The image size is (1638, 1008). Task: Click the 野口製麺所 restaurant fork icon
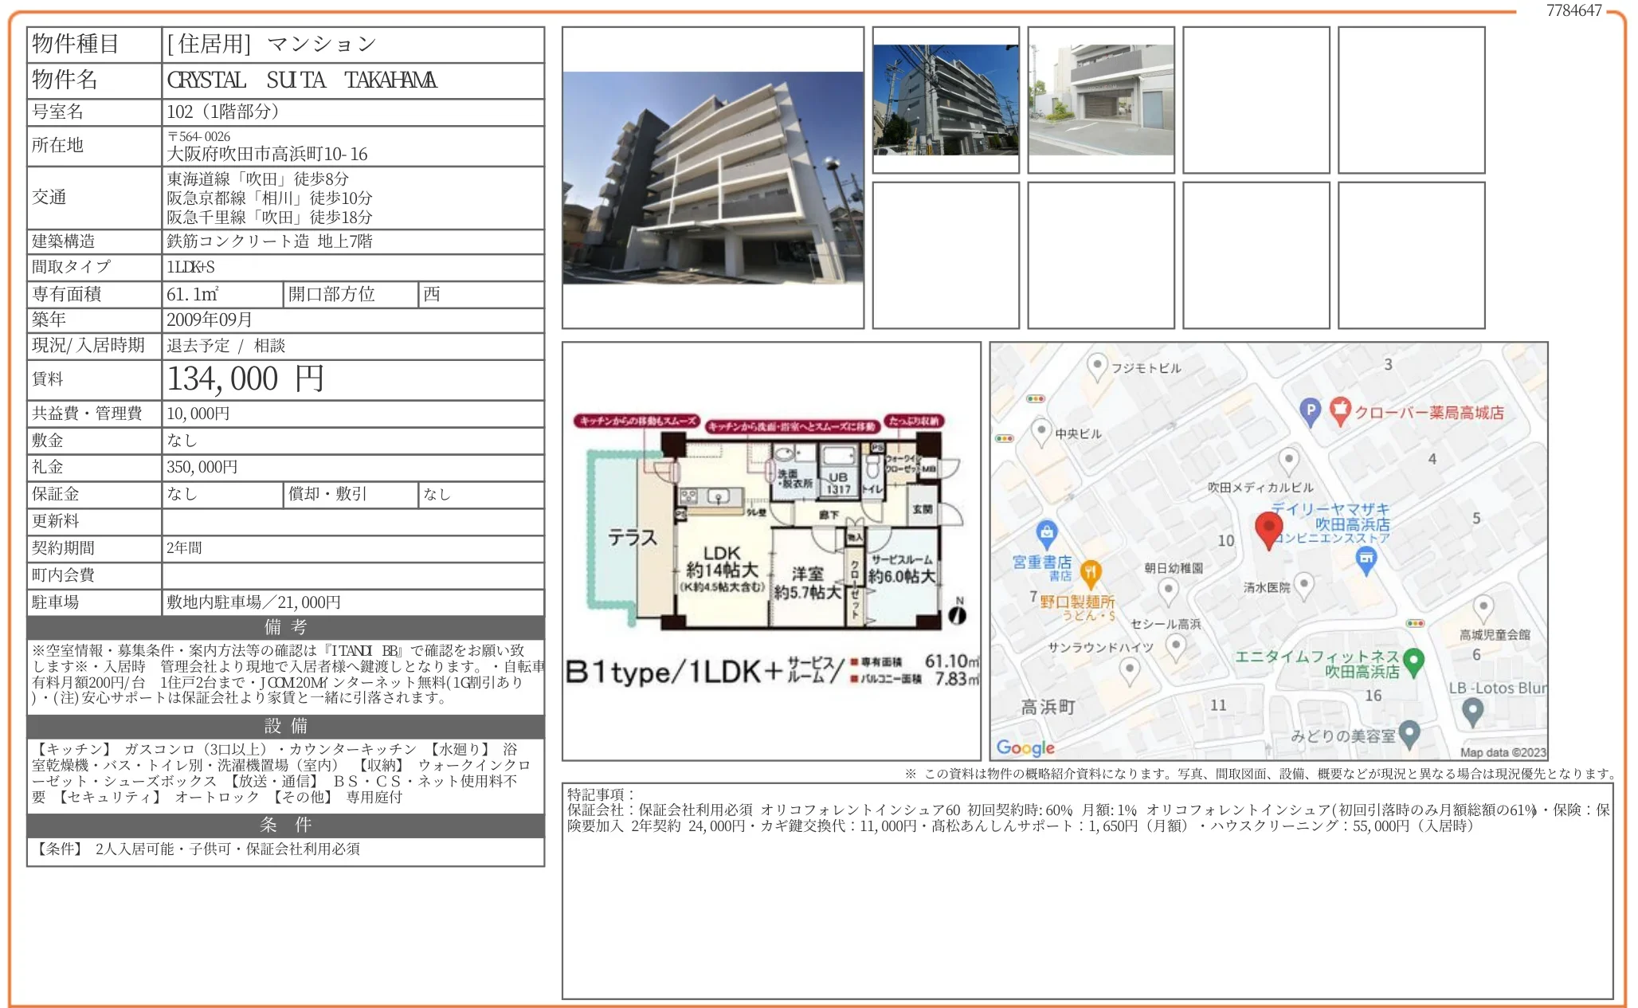click(1090, 572)
